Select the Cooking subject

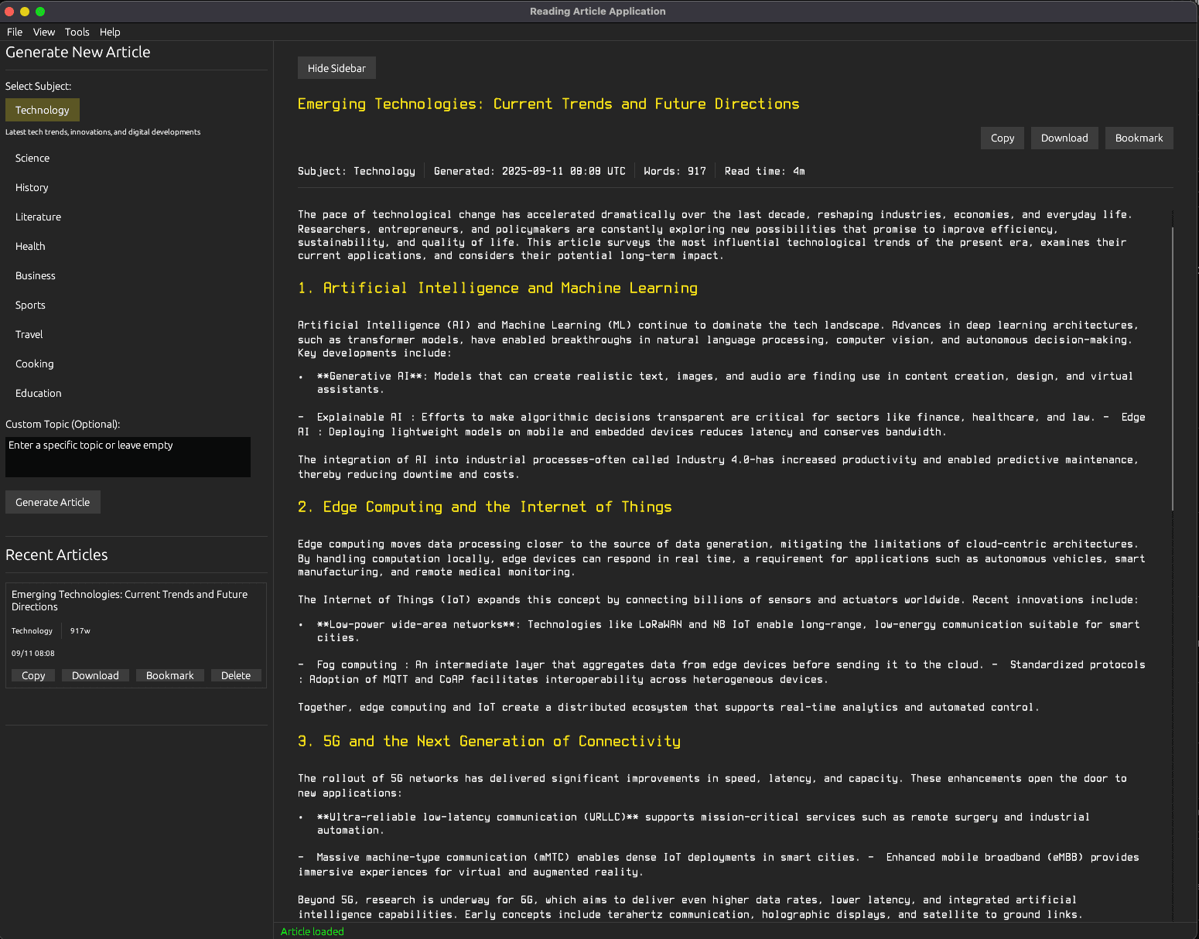point(34,364)
